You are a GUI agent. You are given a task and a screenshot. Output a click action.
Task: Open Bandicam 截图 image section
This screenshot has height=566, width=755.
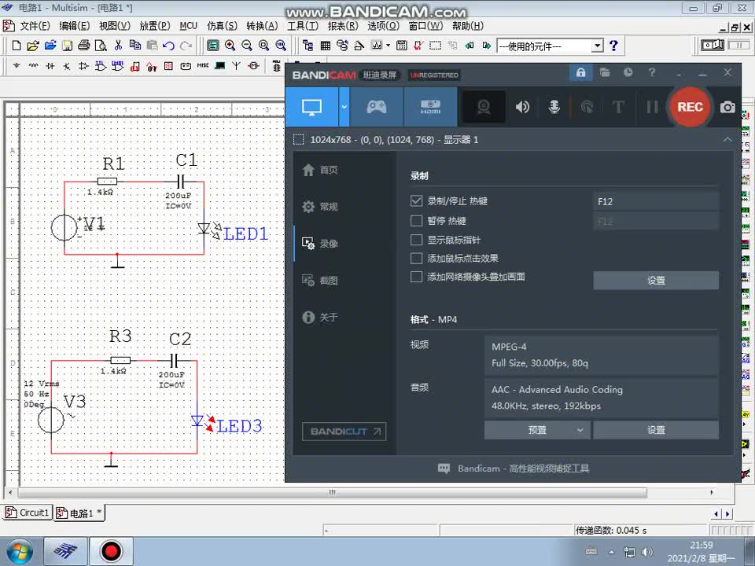coord(320,280)
